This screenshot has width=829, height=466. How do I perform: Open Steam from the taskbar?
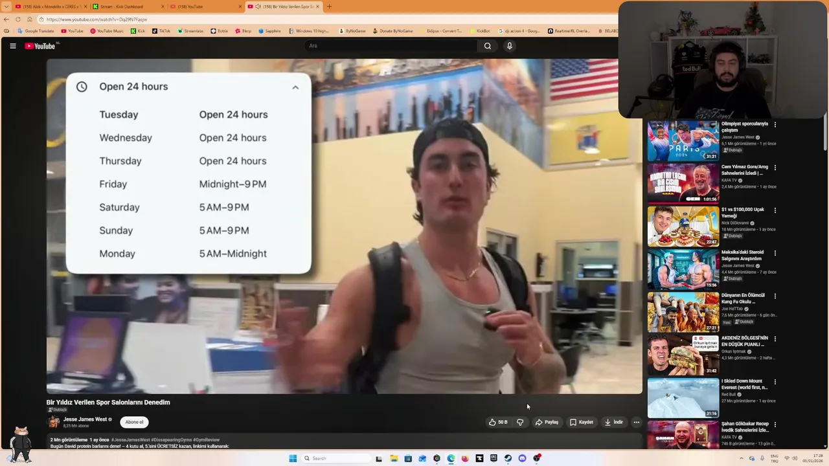[x=508, y=458]
